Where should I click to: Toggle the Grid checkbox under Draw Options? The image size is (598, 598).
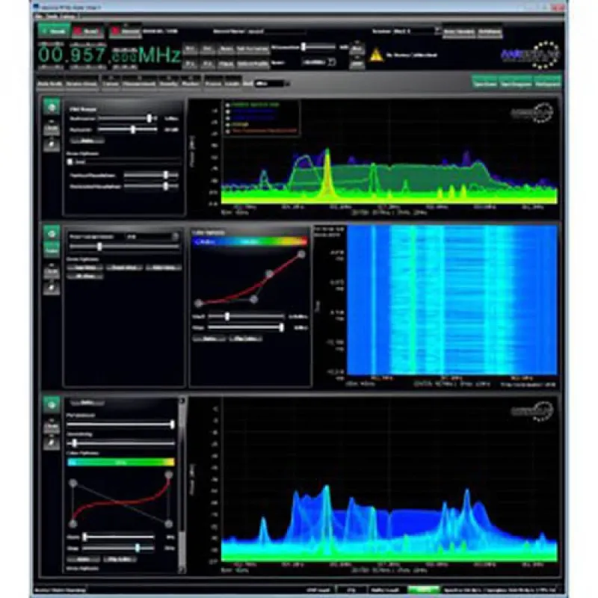(70, 160)
